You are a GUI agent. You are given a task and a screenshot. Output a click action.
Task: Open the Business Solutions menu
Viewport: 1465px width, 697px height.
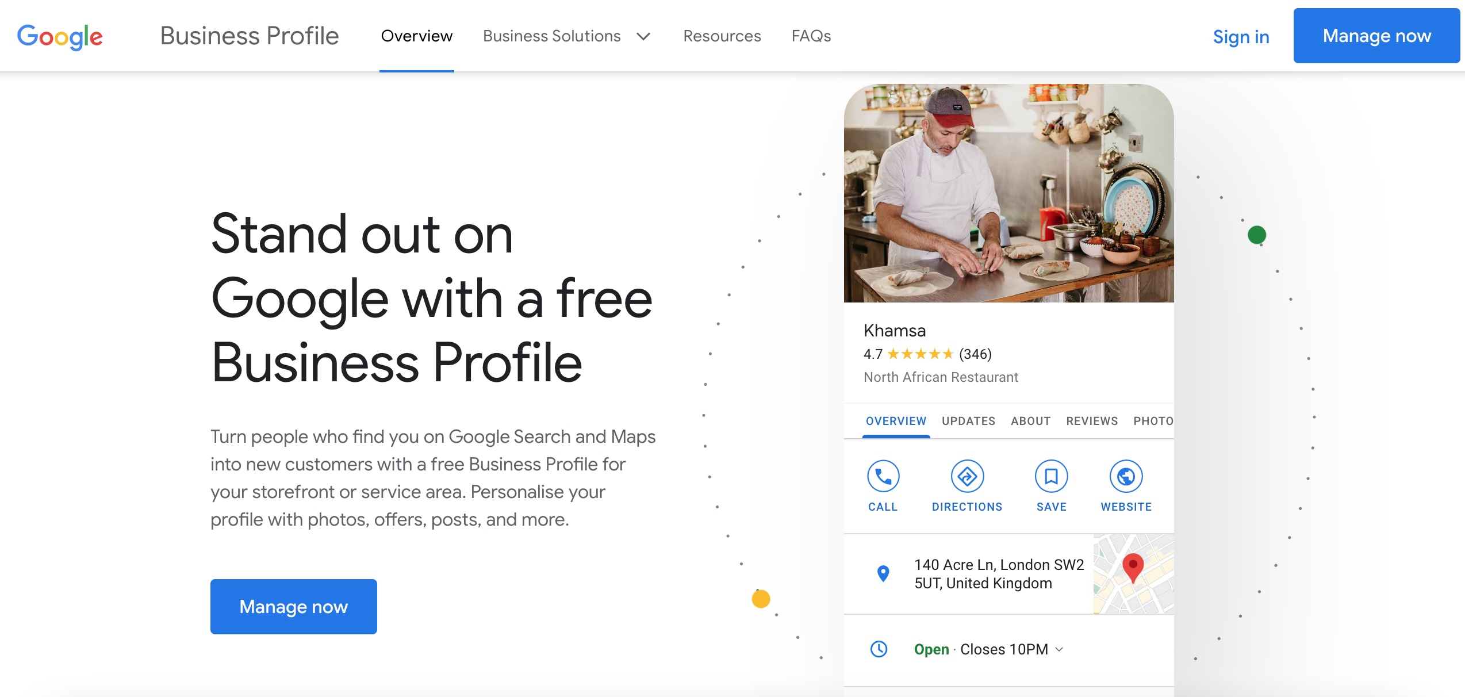coord(551,36)
